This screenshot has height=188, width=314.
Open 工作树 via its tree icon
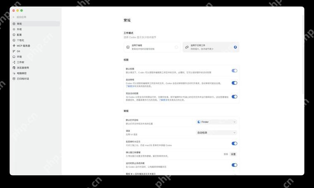(14, 62)
